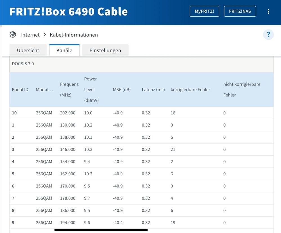
Task: Open the three-dot overflow menu
Action: pyautogui.click(x=268, y=11)
